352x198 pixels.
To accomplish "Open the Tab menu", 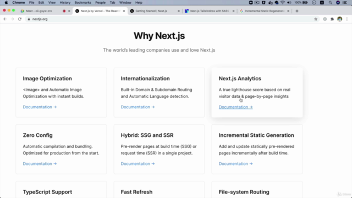I will coord(112,2).
